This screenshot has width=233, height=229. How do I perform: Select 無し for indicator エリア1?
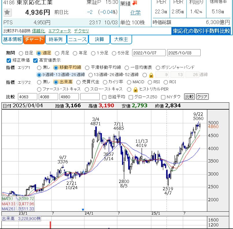pos(39,68)
